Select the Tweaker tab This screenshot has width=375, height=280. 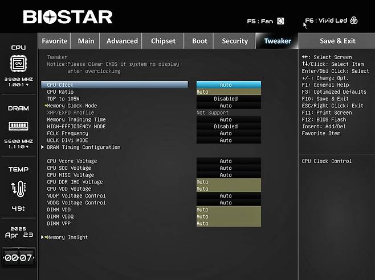click(278, 41)
